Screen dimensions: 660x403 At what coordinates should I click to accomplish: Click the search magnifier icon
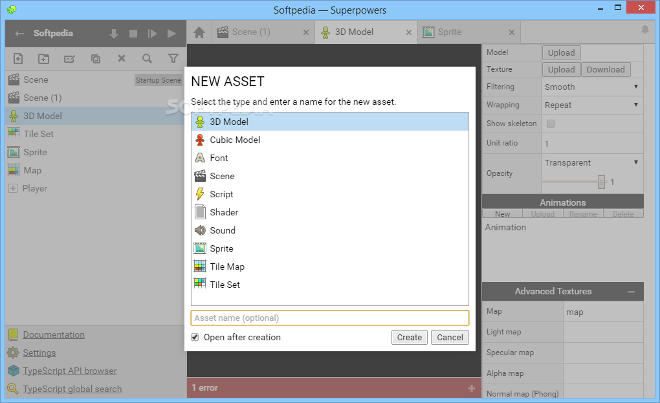(147, 58)
